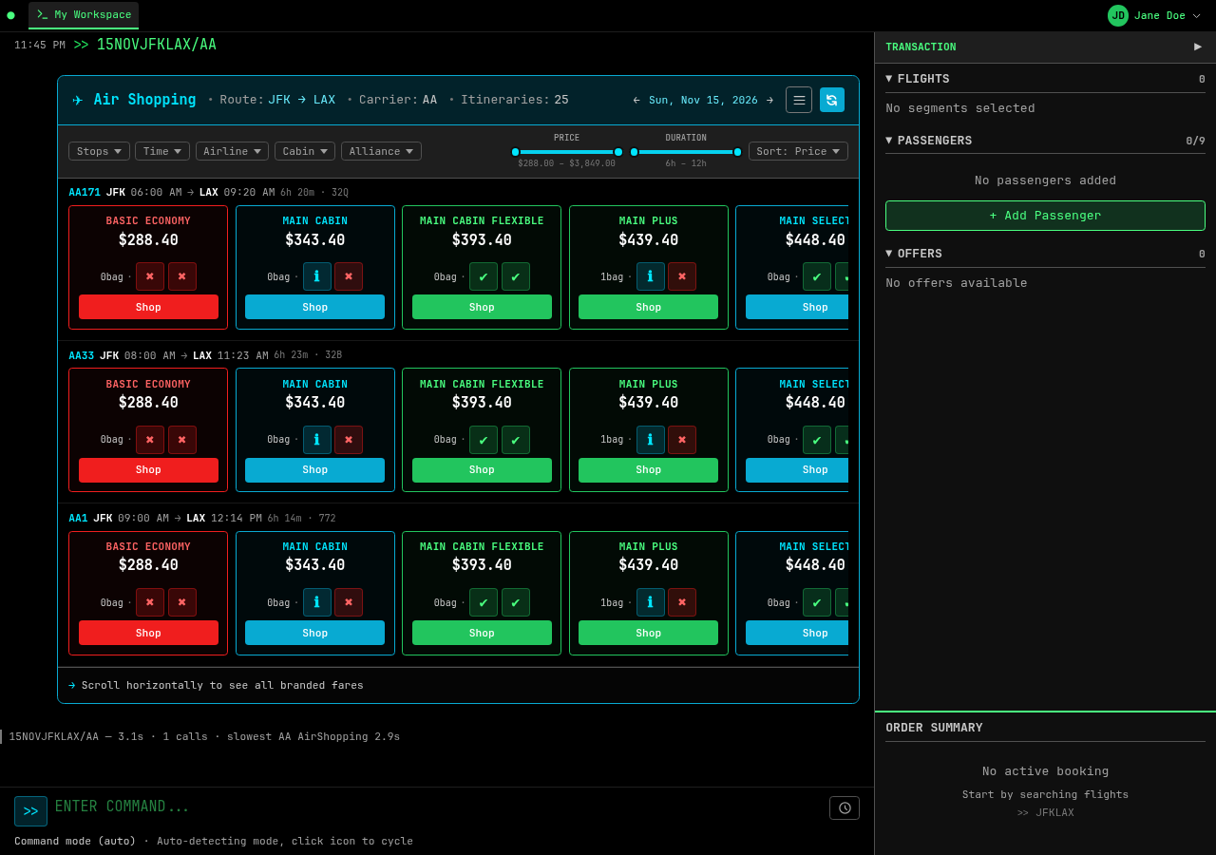This screenshot has width=1216, height=855.
Task: Shop AA171 Main Cabin Flexible fare
Action: click(x=482, y=307)
